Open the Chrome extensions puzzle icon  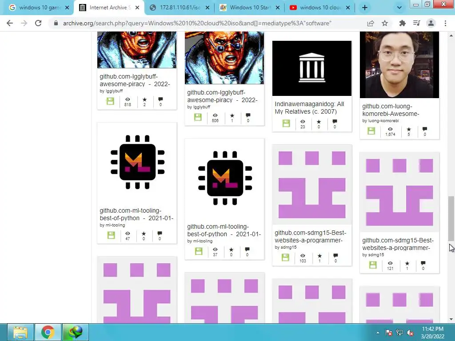(x=402, y=23)
